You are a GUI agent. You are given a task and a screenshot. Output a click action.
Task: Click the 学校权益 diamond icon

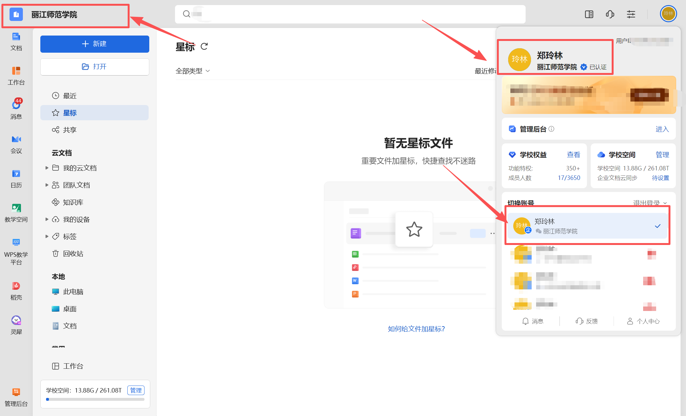pyautogui.click(x=512, y=155)
